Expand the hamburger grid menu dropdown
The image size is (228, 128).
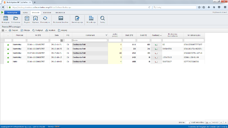pos(4,30)
